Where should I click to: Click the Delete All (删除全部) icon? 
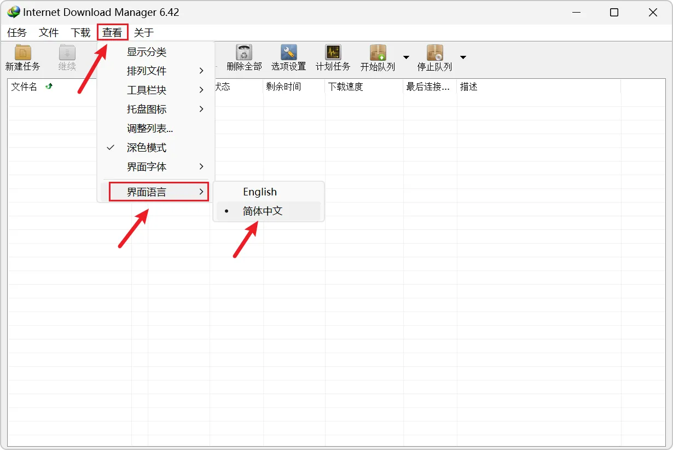click(244, 53)
